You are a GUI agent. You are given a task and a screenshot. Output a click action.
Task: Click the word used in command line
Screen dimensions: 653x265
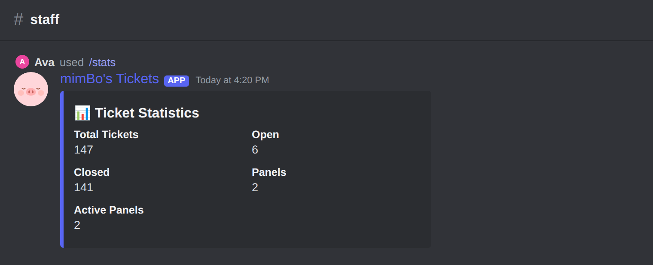coord(71,62)
